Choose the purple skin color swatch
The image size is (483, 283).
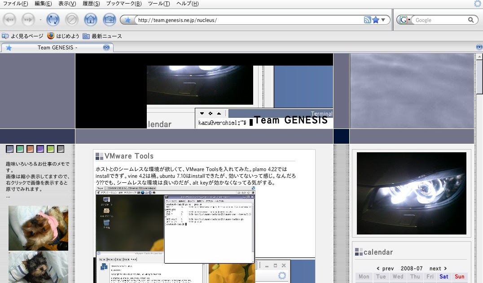click(40, 149)
